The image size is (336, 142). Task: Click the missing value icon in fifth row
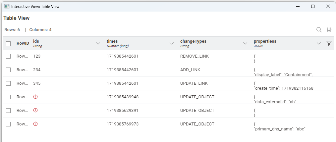(x=36, y=110)
